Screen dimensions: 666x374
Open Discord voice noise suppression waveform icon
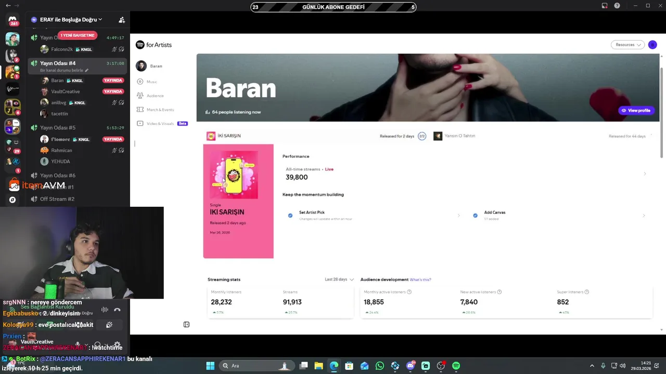(105, 310)
